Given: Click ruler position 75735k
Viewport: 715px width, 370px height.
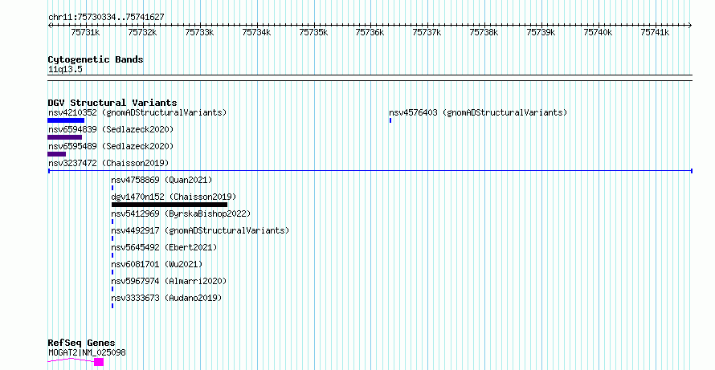Looking at the screenshot, I should pos(313,33).
